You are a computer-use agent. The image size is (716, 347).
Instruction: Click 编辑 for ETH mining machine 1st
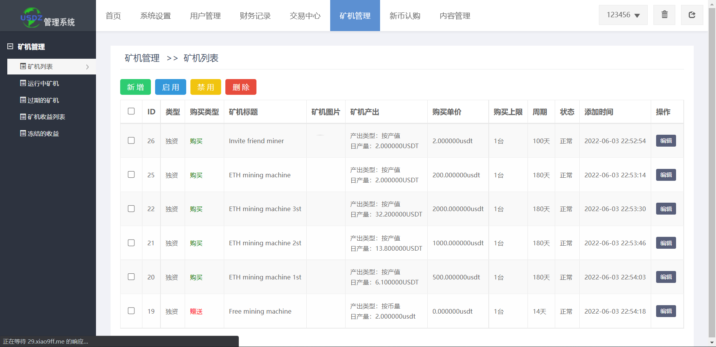[x=666, y=277]
